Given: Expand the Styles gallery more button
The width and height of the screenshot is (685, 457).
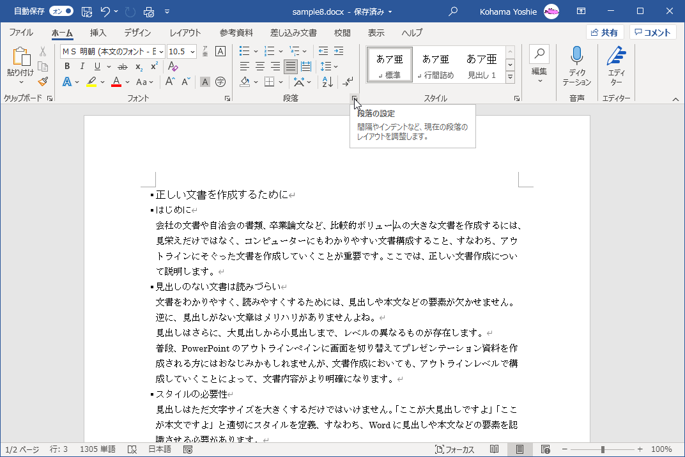Looking at the screenshot, I should 511,77.
